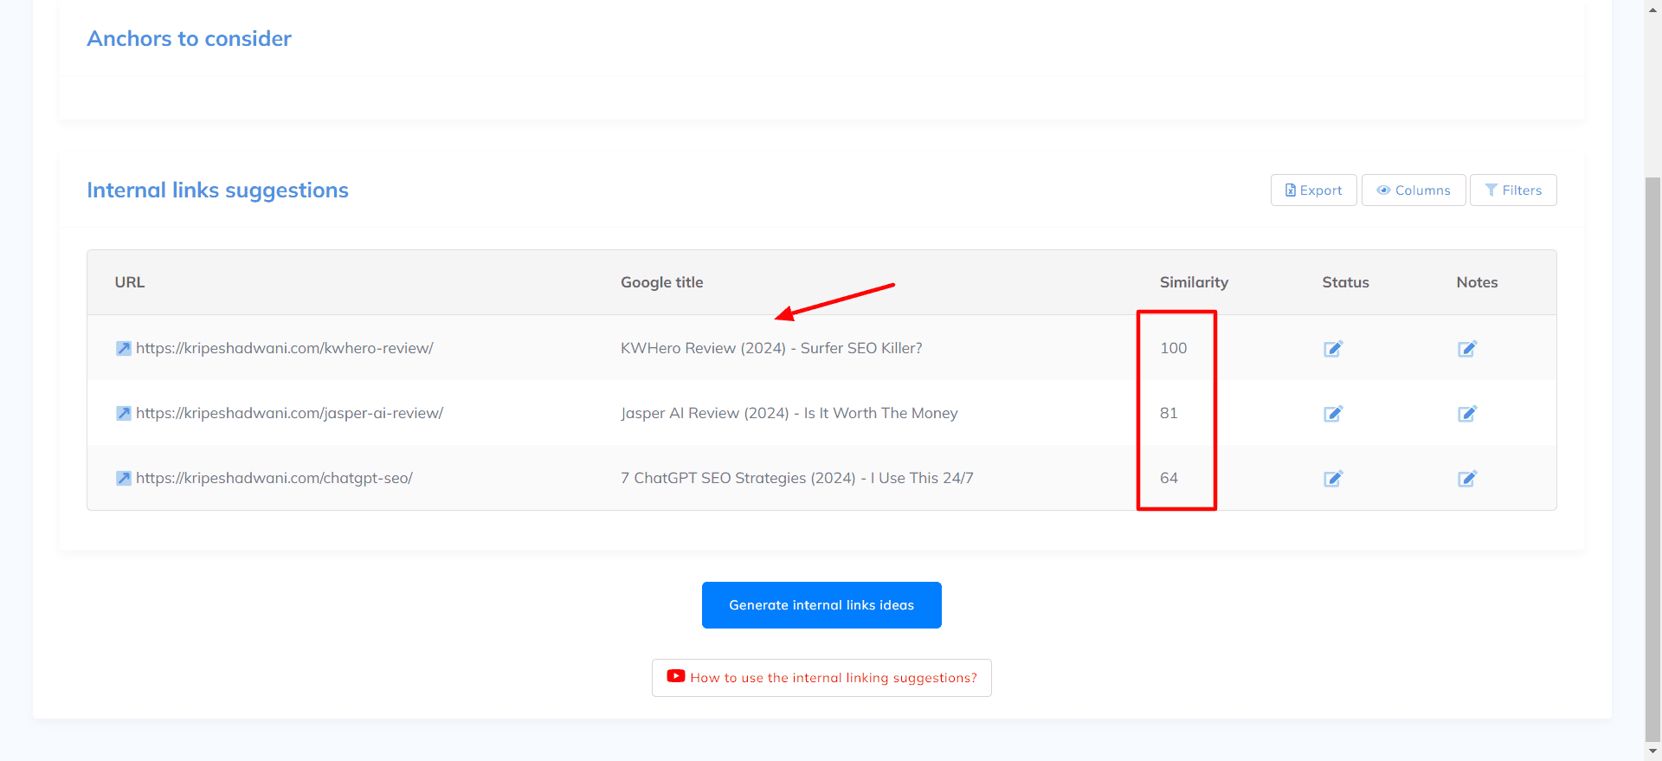
Task: Visit the kripeshadwani.com/chatgpt-seo/ link
Action: 274,478
